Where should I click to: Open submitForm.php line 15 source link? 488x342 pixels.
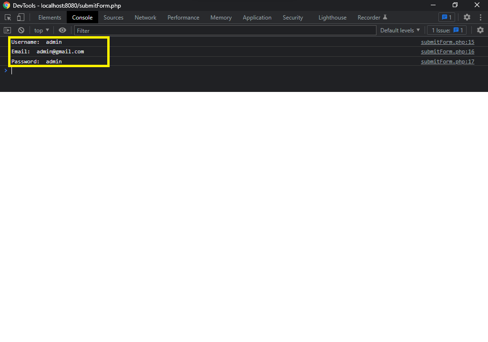(x=447, y=42)
